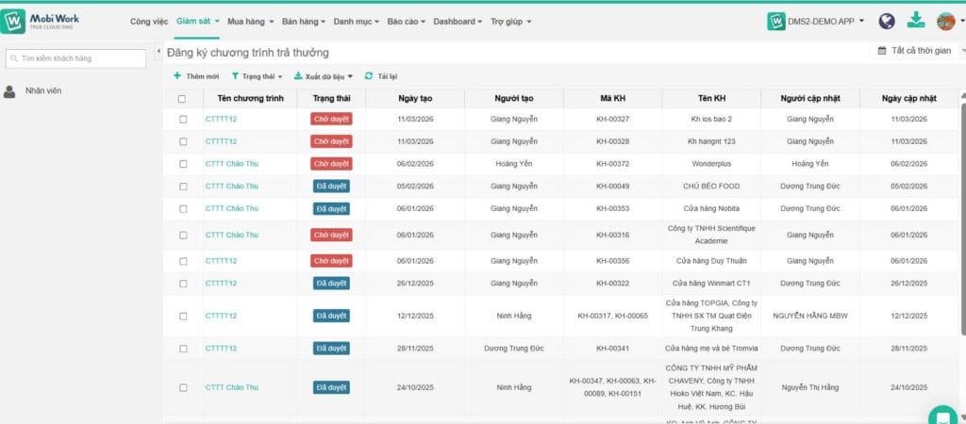Tick the select-all checkbox in table header
966x424 pixels.
(x=183, y=98)
